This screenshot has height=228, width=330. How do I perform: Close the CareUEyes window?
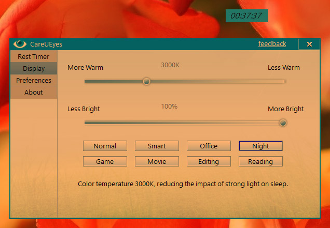tap(309, 44)
